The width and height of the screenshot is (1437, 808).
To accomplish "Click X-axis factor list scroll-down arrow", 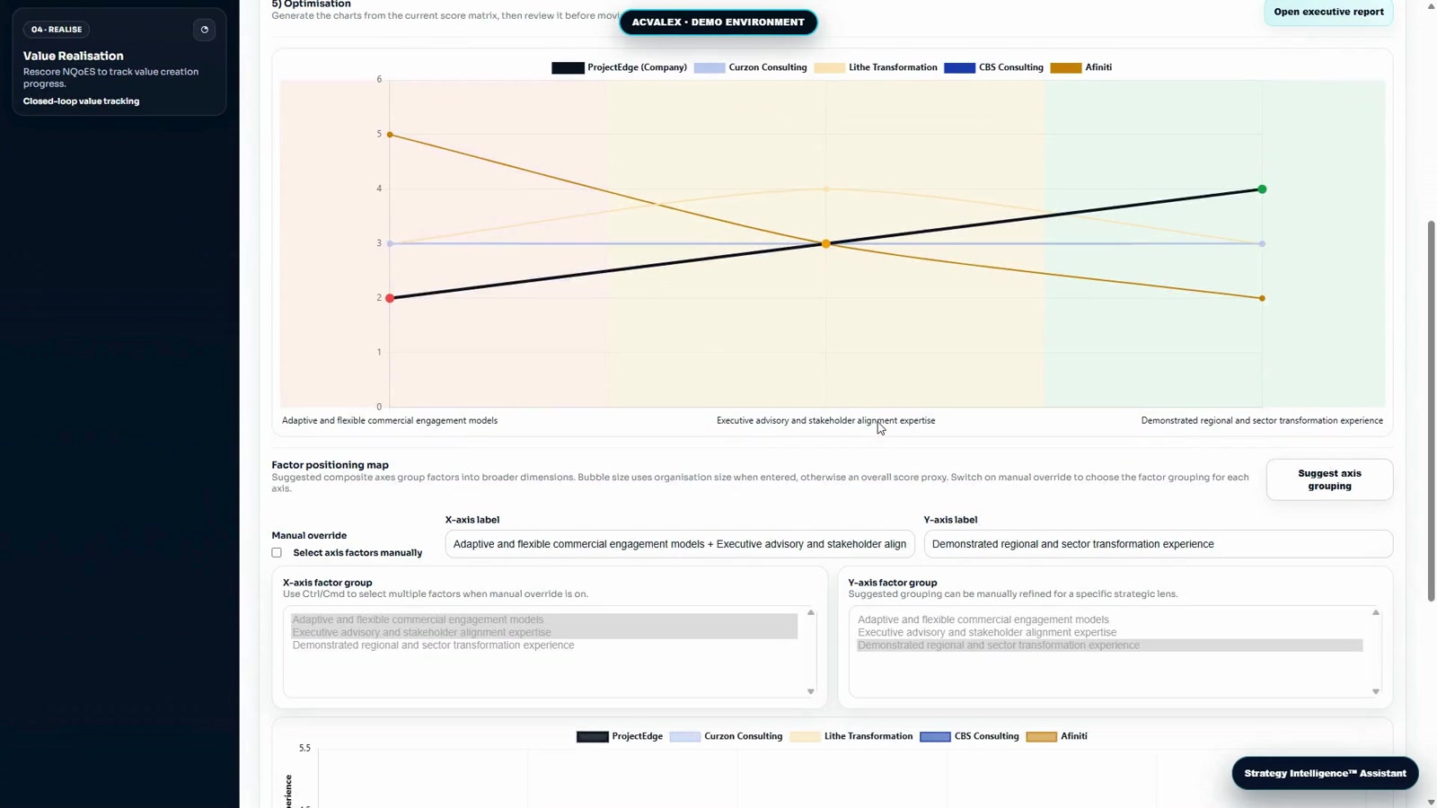I will (x=810, y=691).
